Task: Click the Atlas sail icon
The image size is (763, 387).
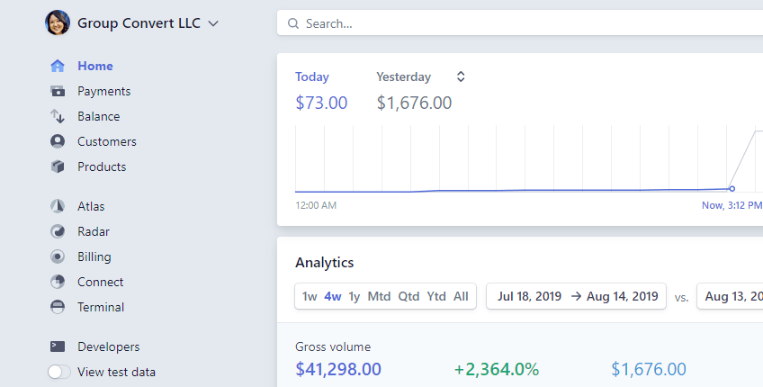Action: [x=58, y=206]
